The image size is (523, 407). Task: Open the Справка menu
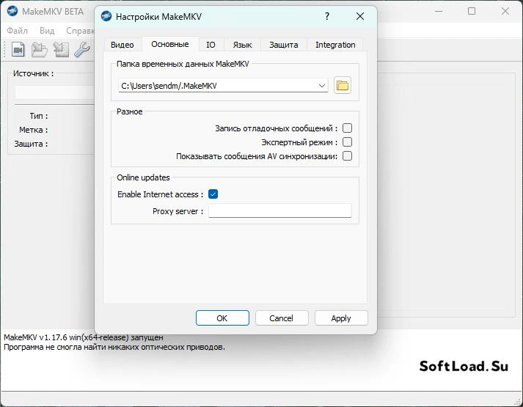point(80,31)
